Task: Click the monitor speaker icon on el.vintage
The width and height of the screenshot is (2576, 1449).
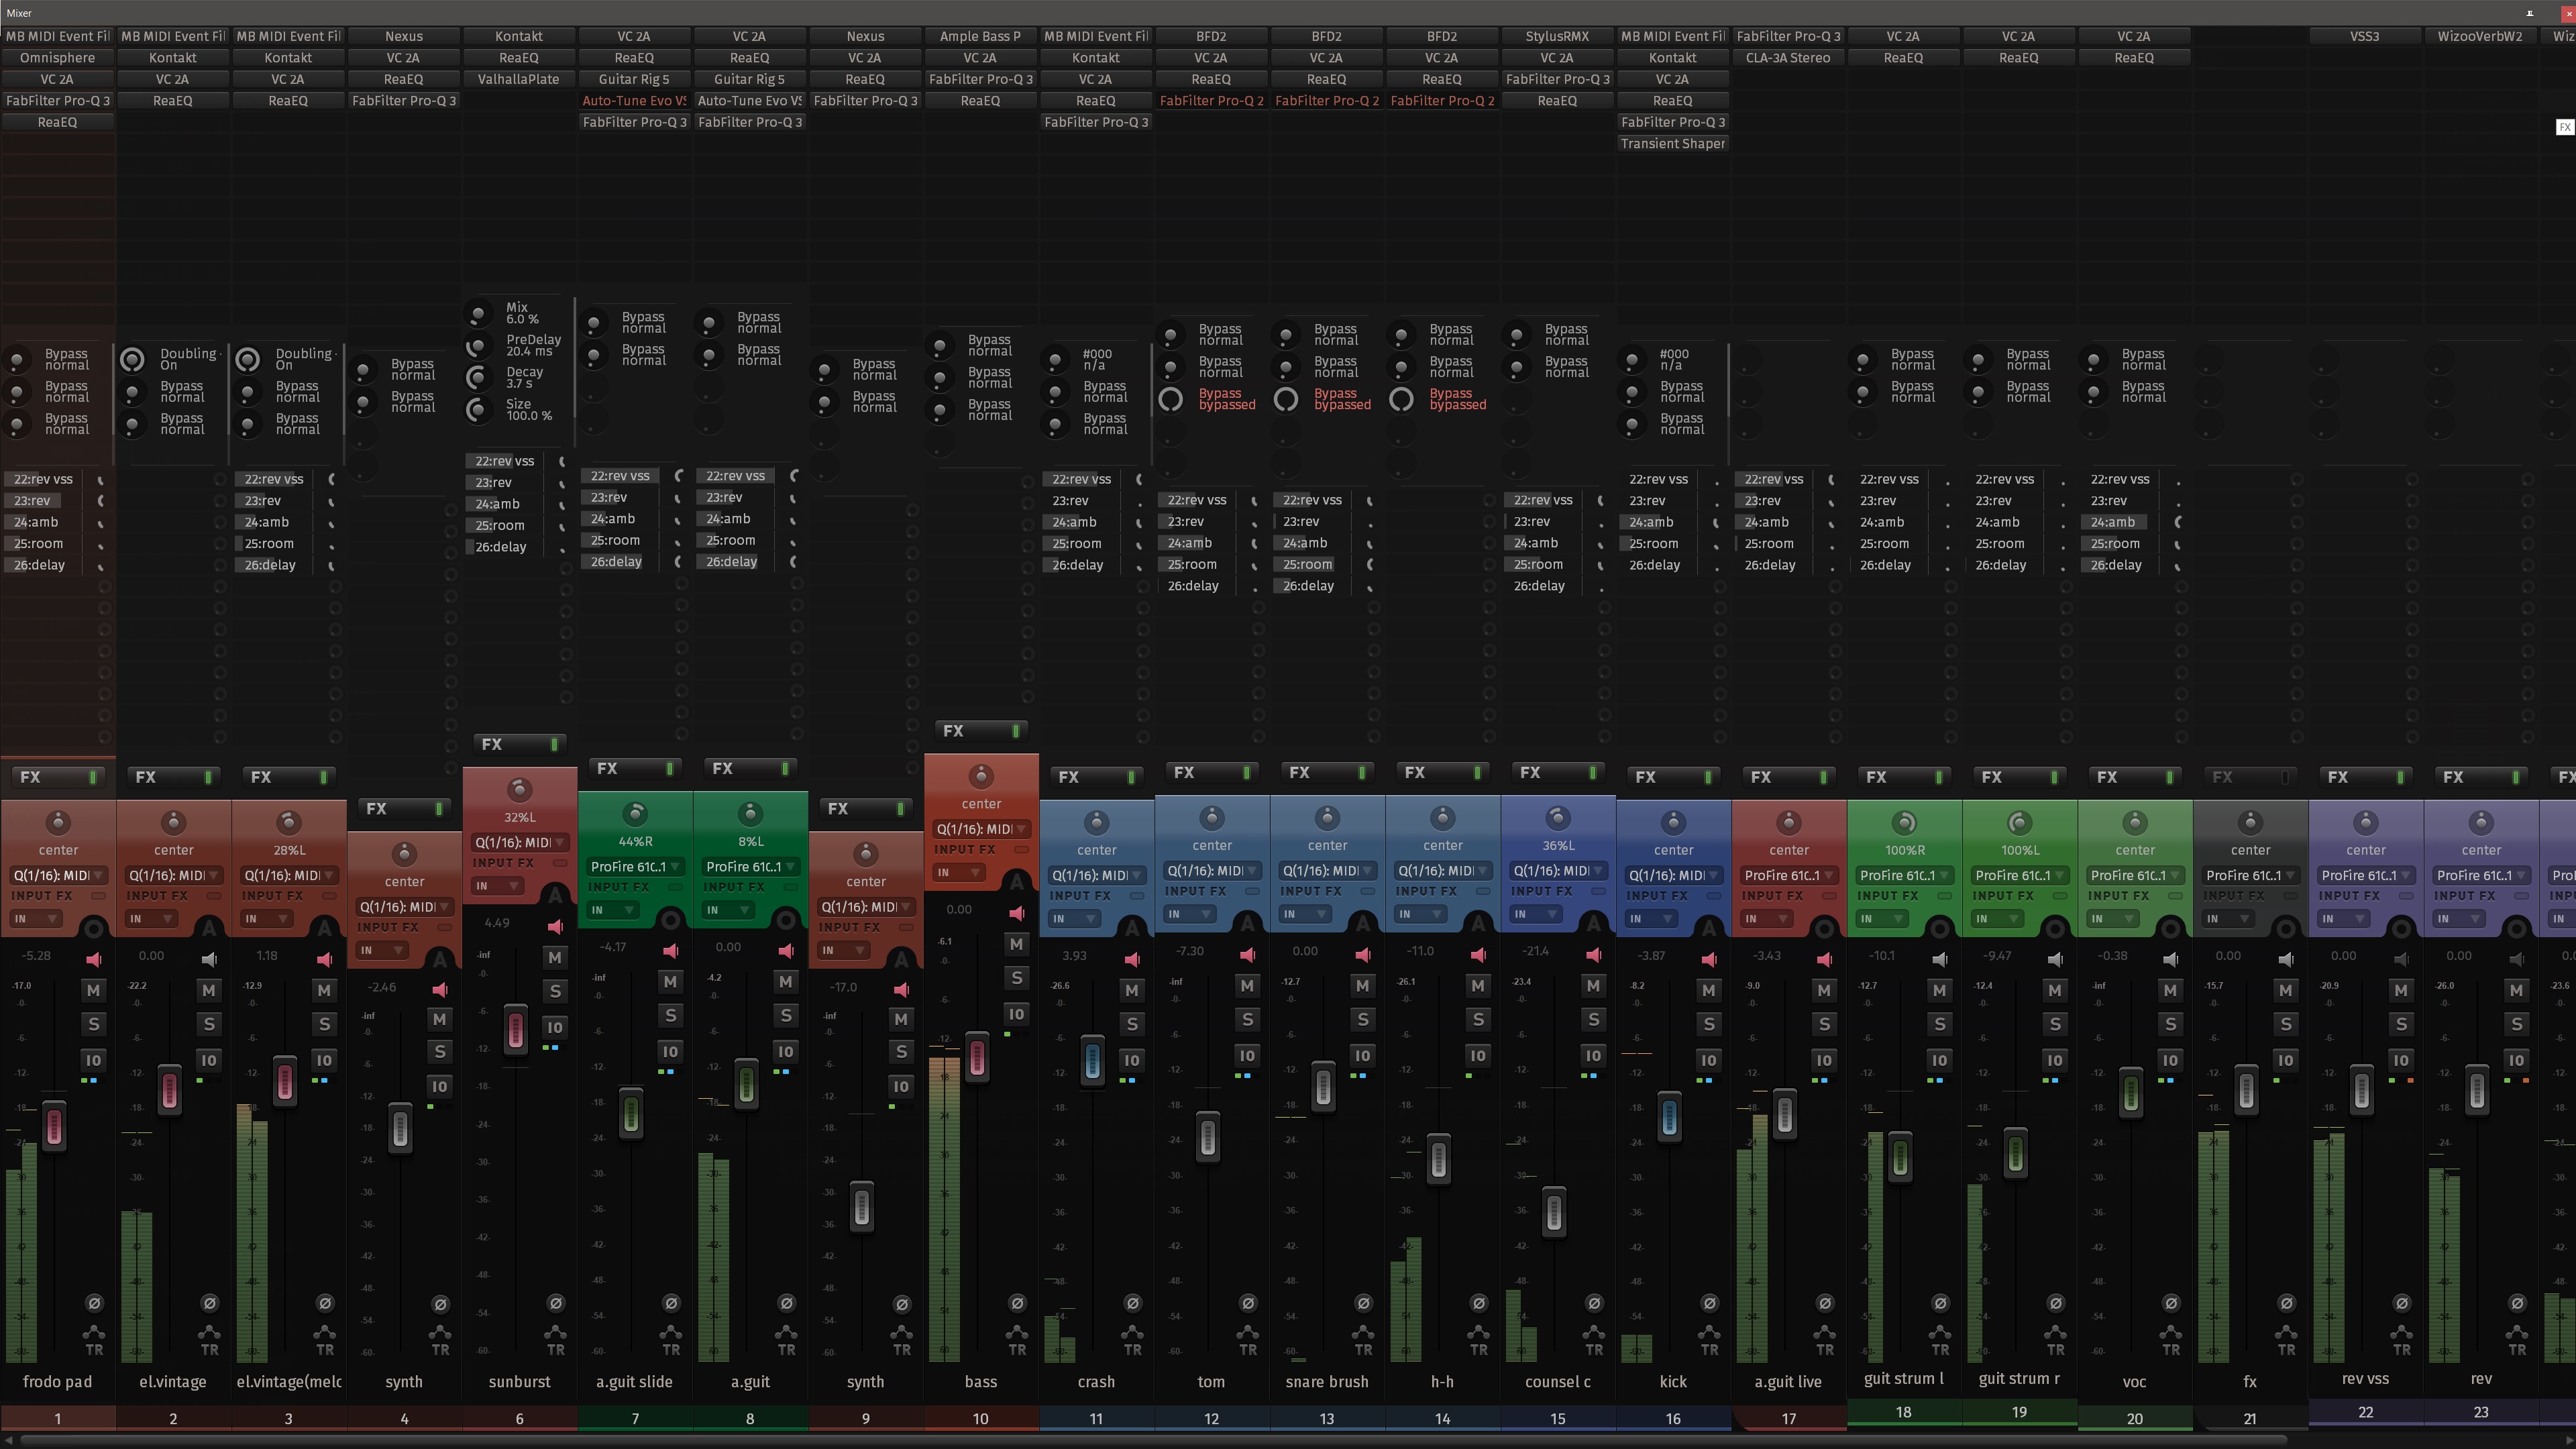Action: click(209, 959)
